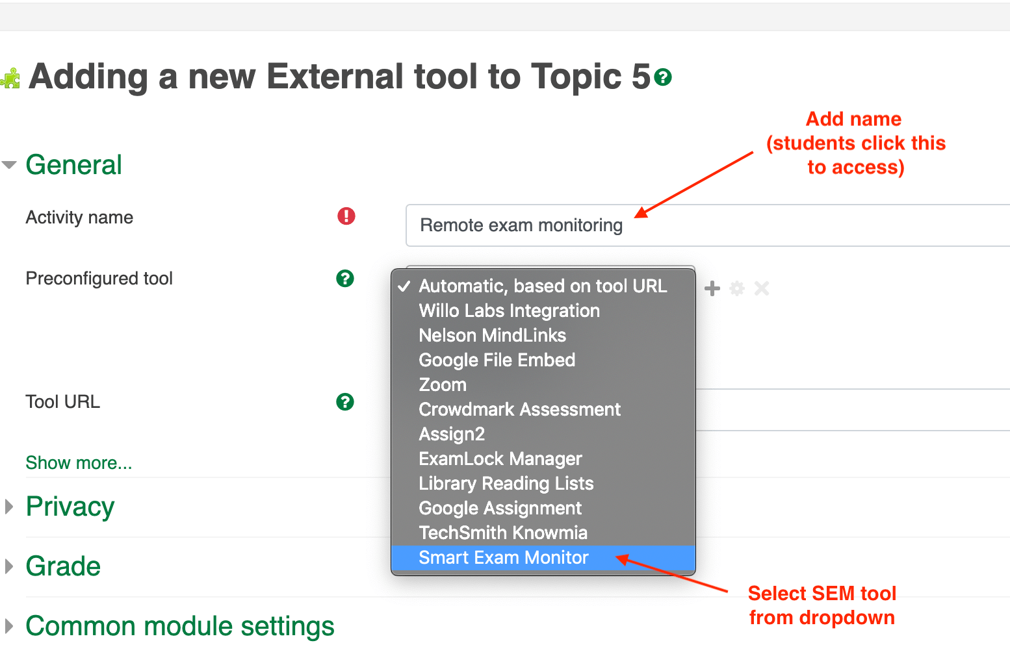Open help for Preconfigured tool
This screenshot has width=1010, height=656.
(x=345, y=279)
